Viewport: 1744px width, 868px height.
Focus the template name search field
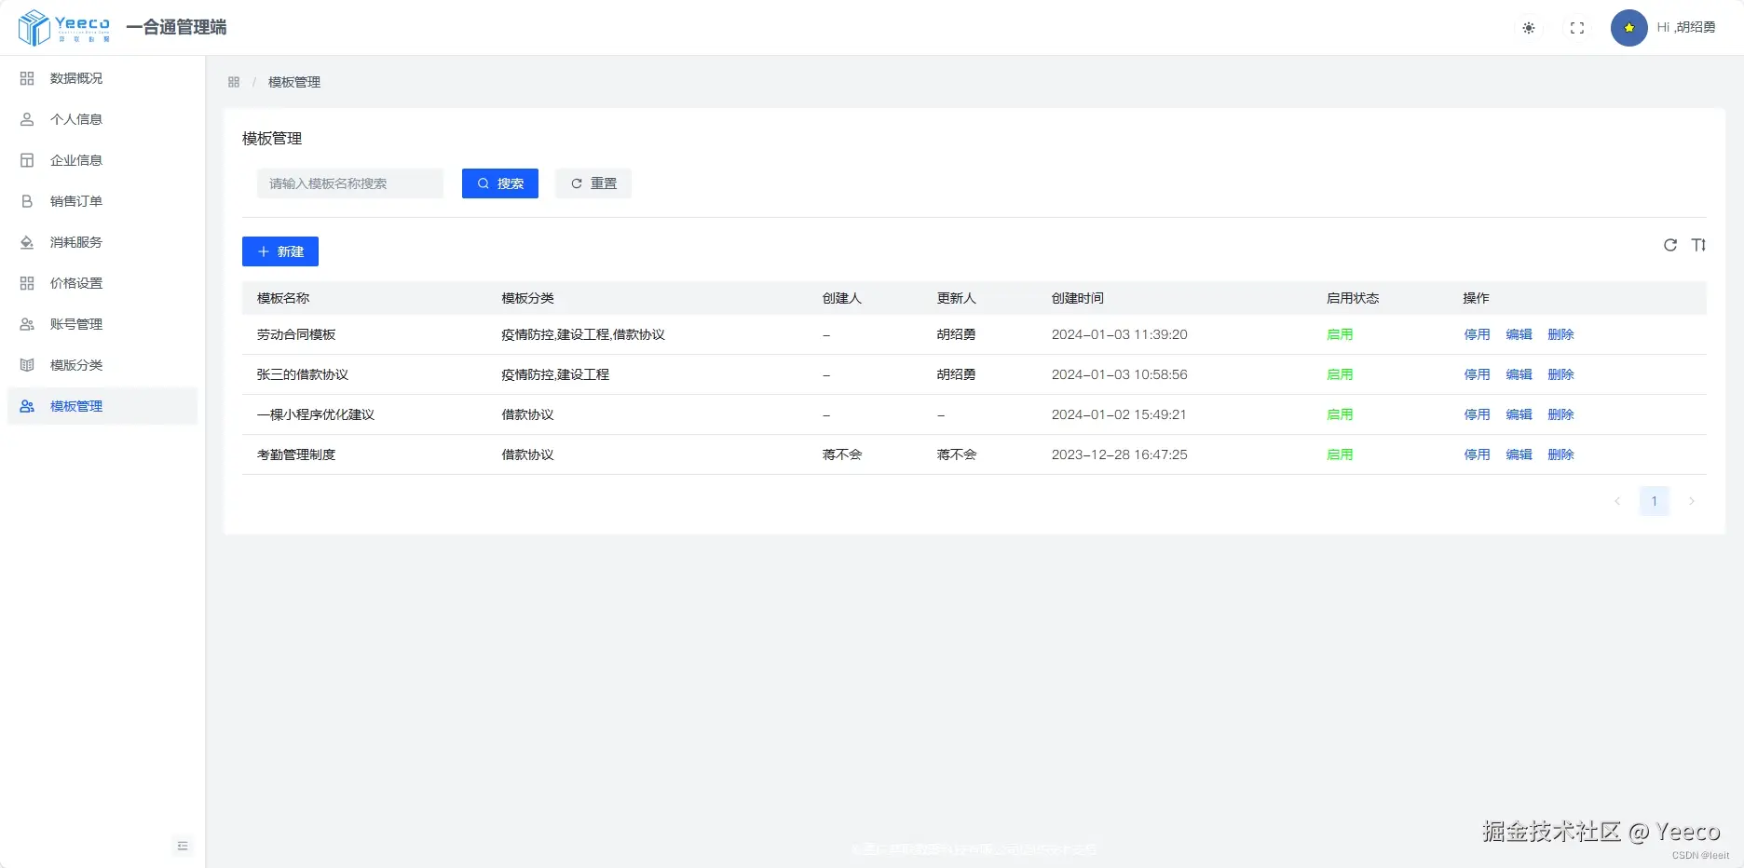pos(350,183)
